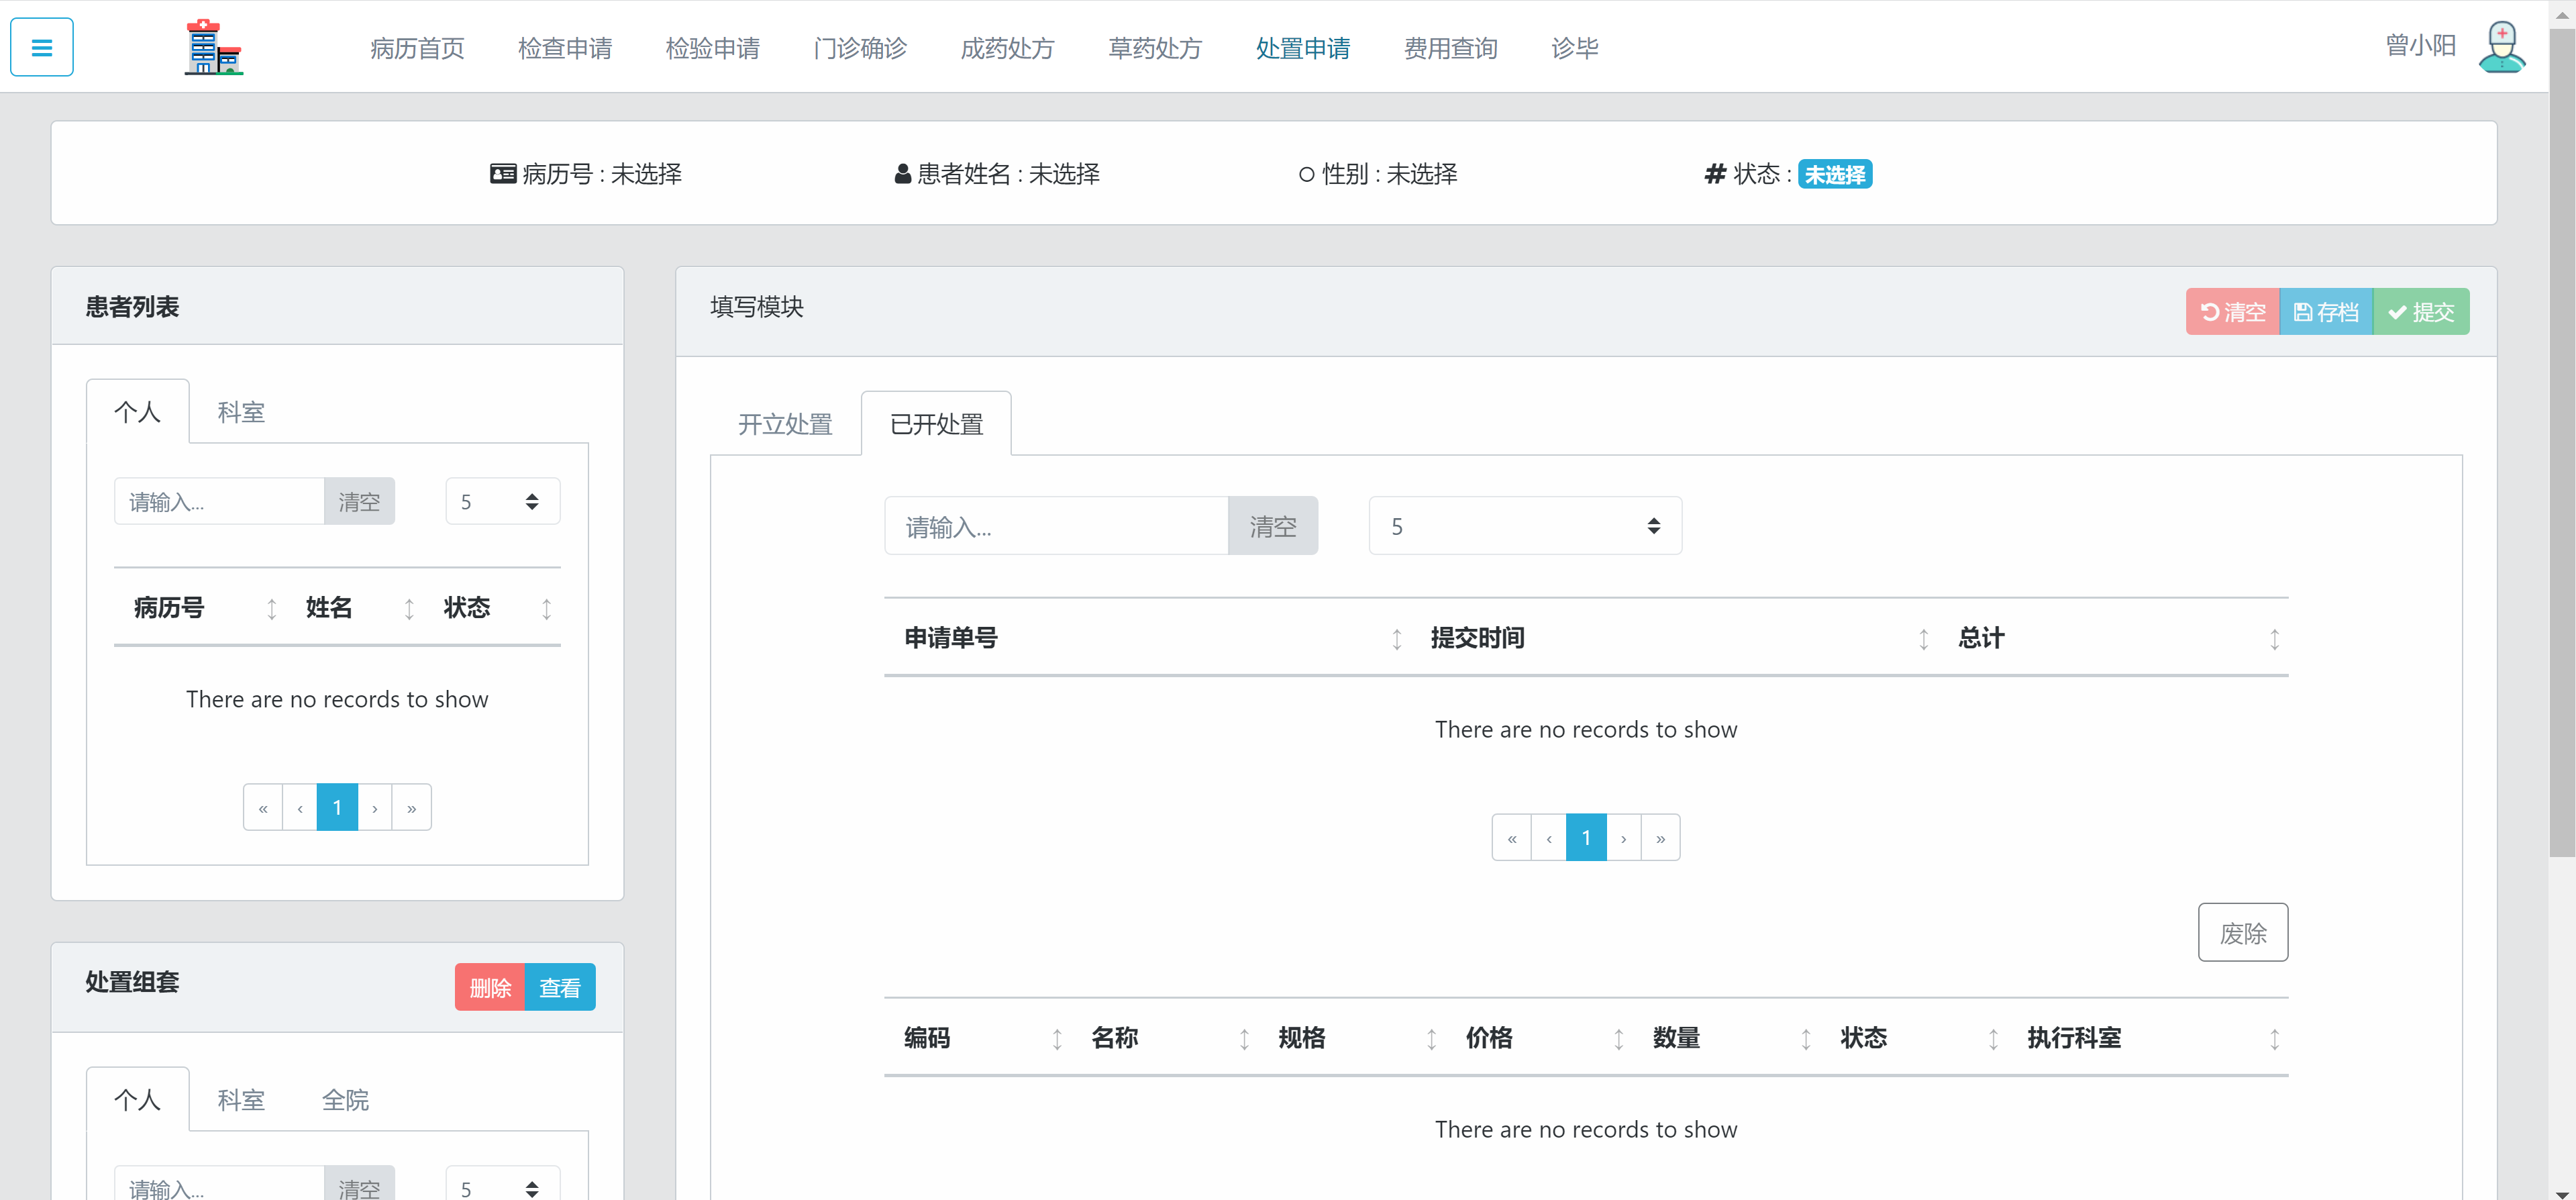
Task: Click the hospital logo icon
Action: (213, 46)
